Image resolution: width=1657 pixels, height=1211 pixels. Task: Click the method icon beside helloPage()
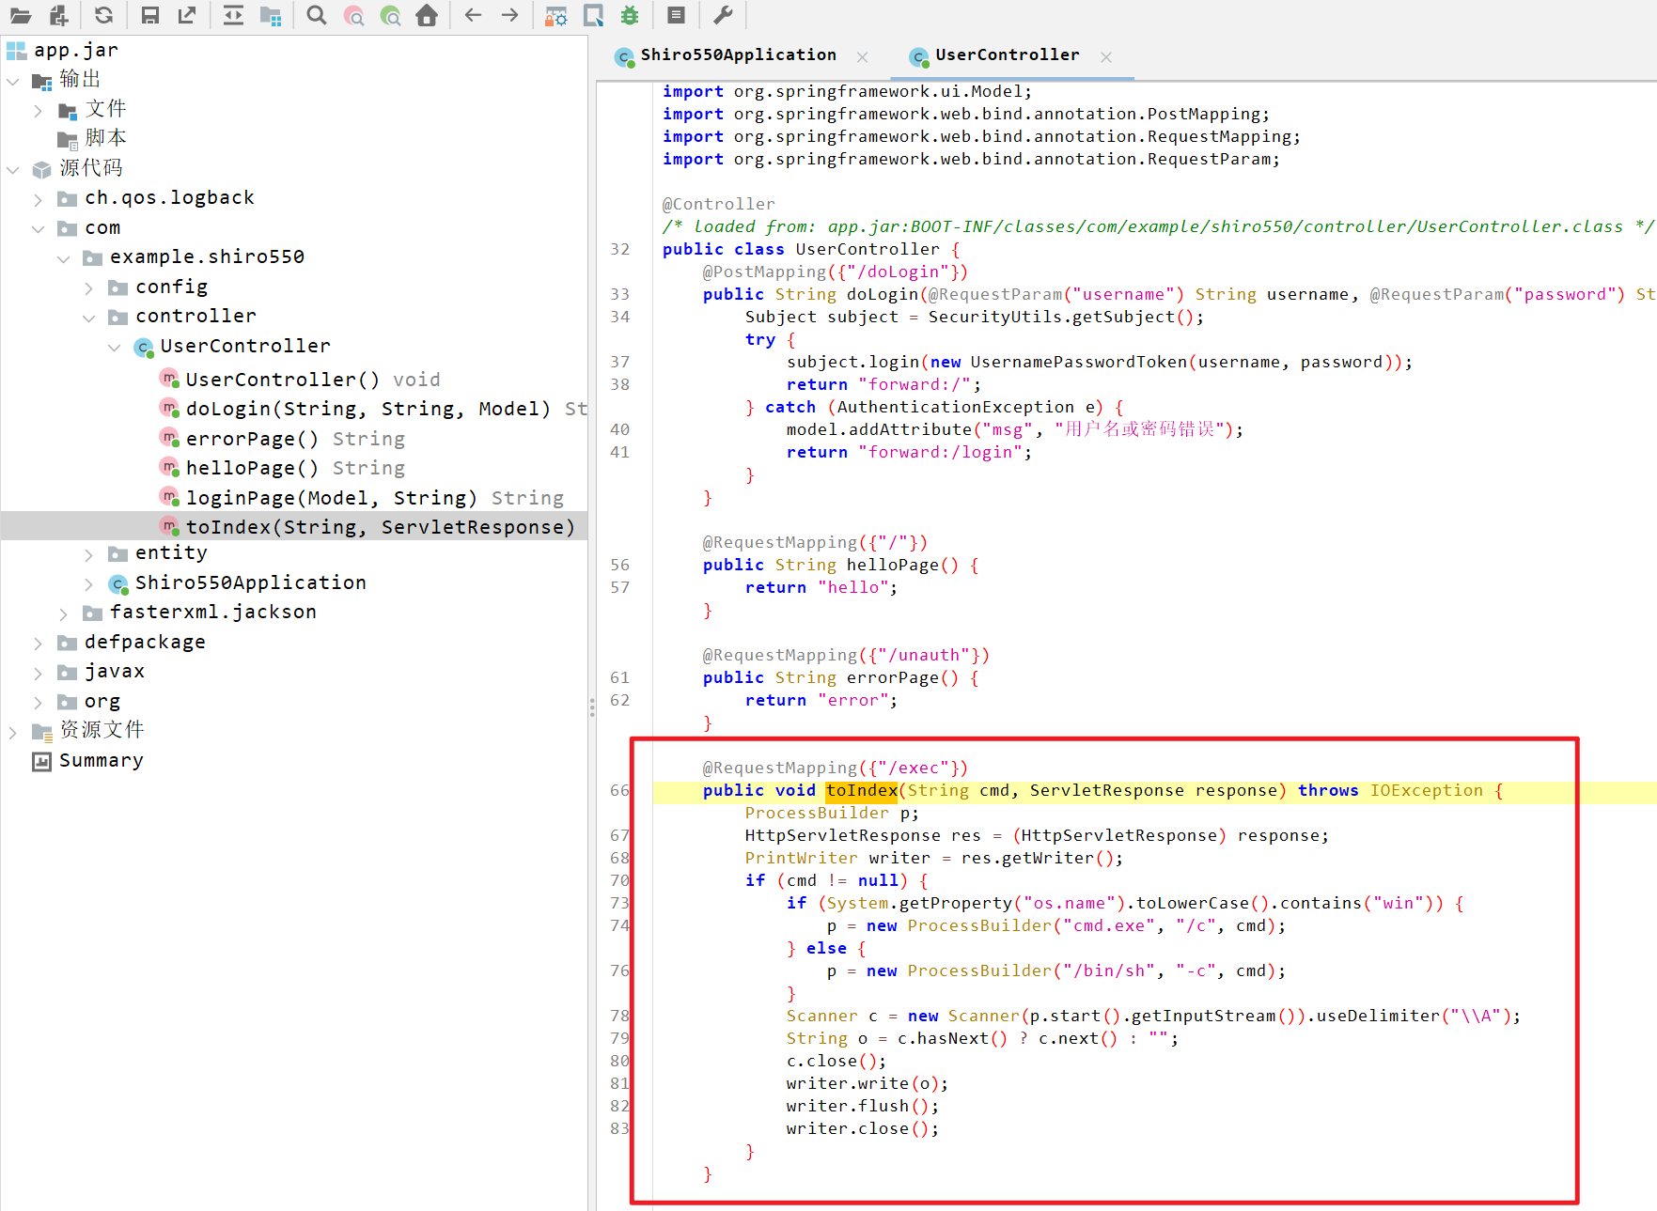click(x=169, y=467)
